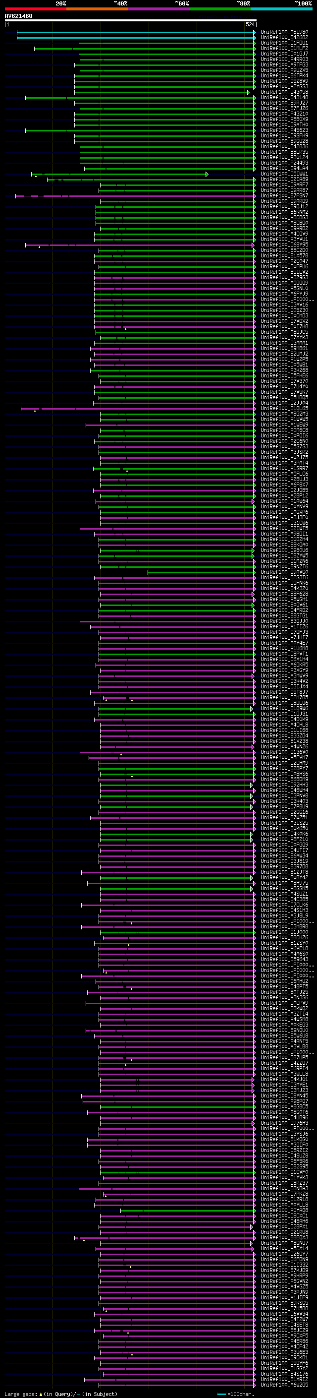Select the UniRef100_A9TFG3 label
This screenshot has height=1398, width=317.
tap(284, 64)
